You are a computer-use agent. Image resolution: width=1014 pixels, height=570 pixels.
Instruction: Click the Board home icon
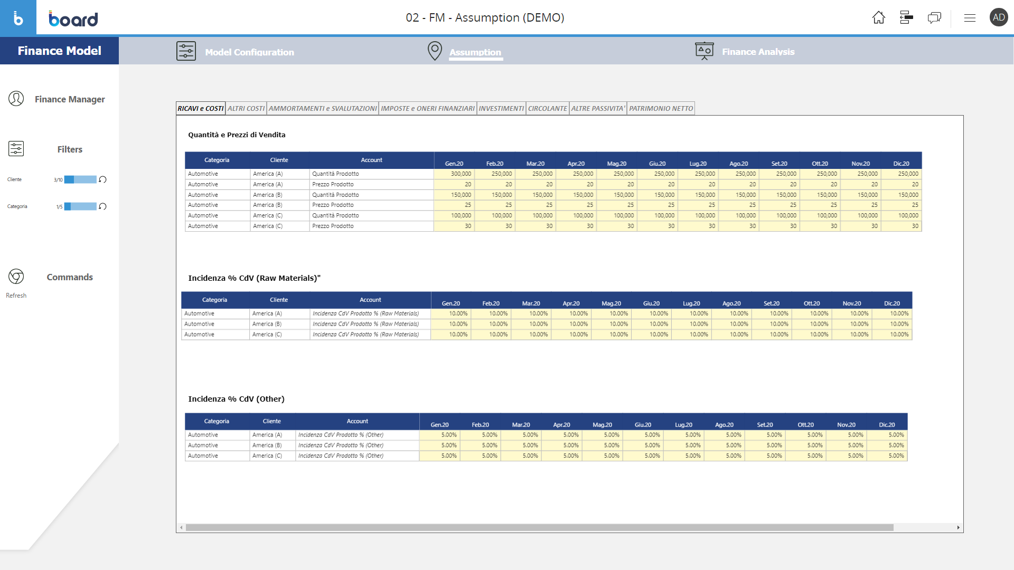pos(878,17)
